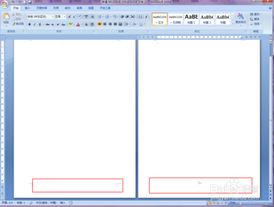274x207 pixels.
Task: Click the Change Styles AA icon
Action: (x=241, y=16)
